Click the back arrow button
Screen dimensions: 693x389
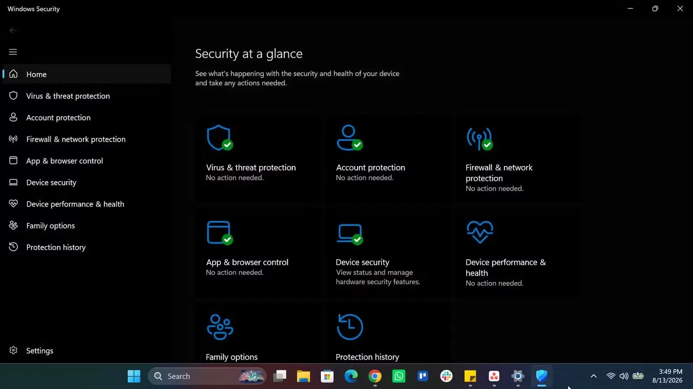(13, 30)
